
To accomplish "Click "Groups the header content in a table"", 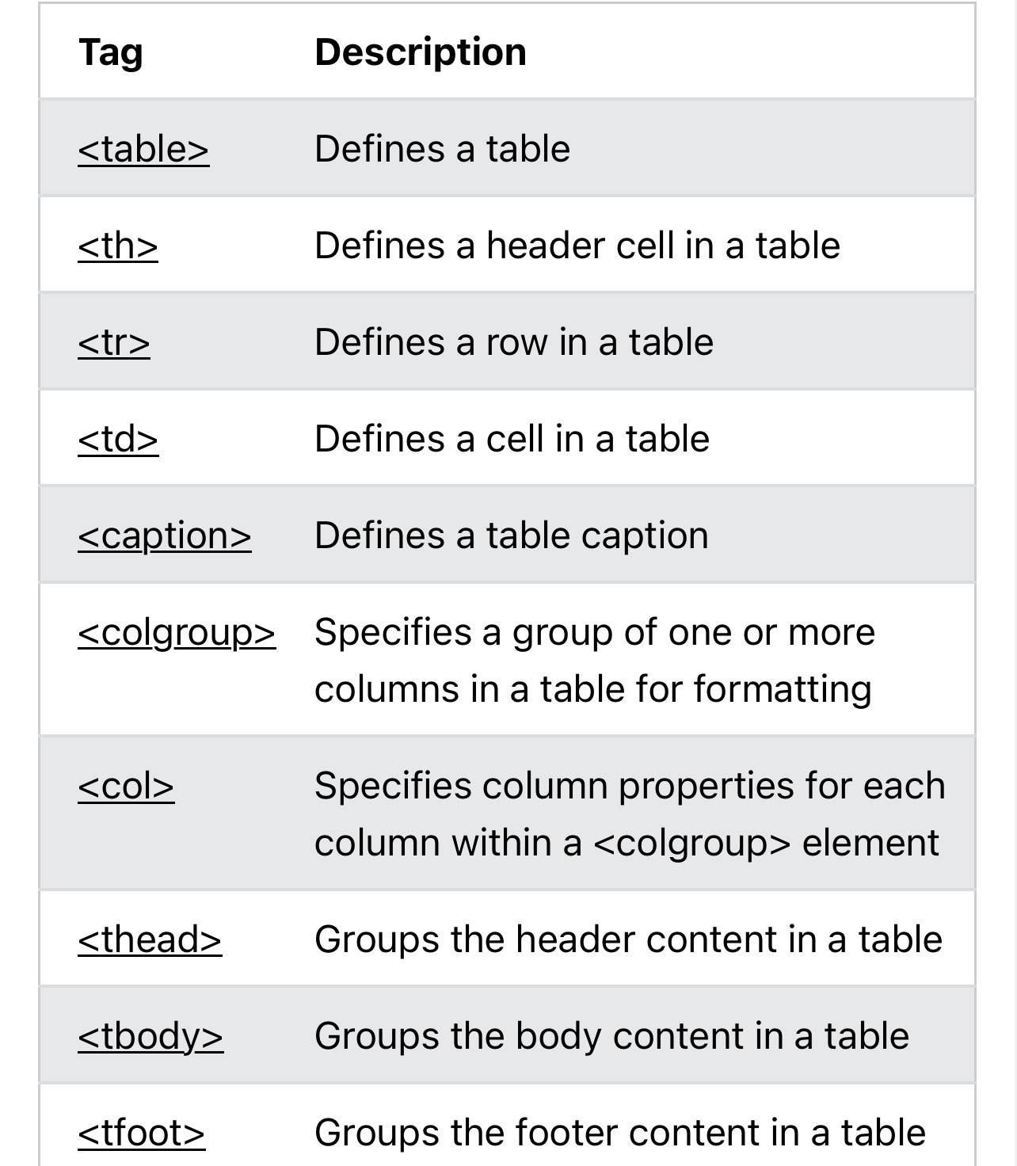I will click(628, 939).
